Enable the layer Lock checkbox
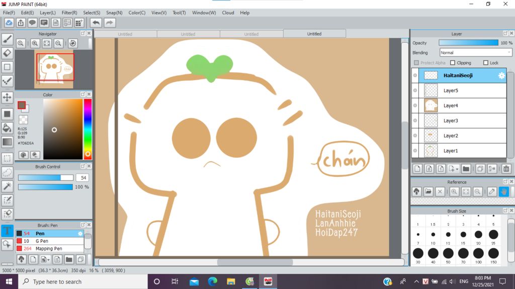515x289 pixels. pos(486,63)
